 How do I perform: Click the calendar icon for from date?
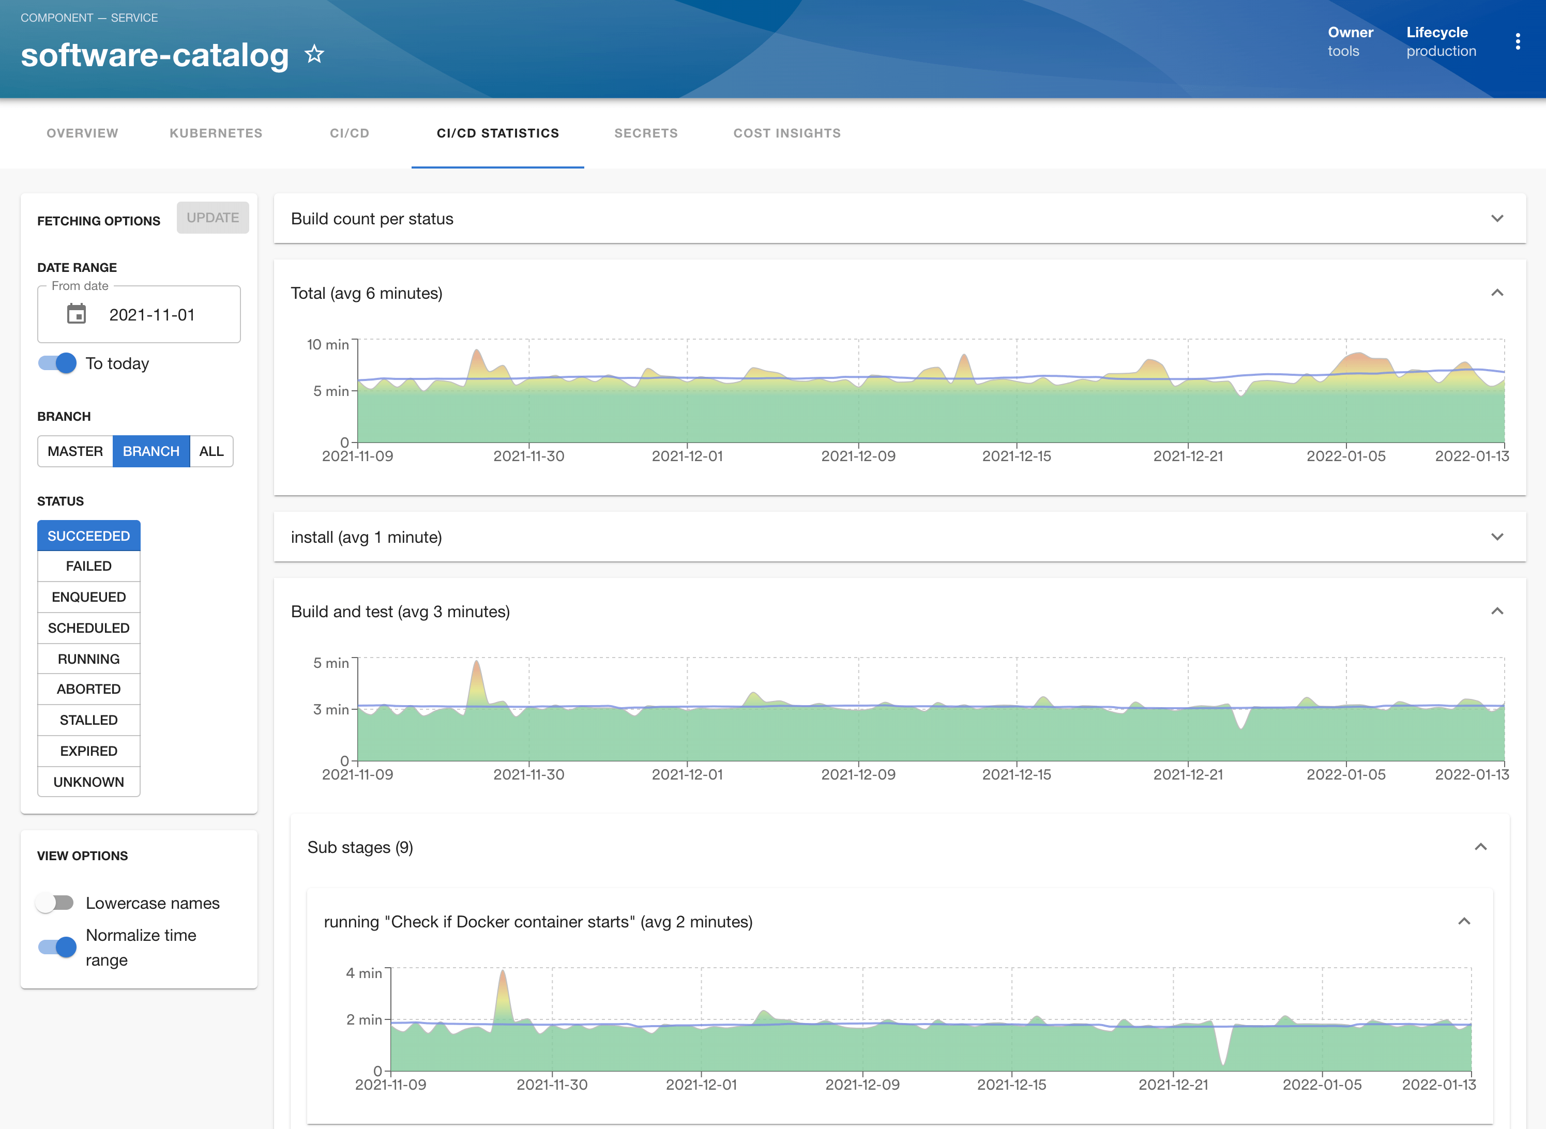[x=75, y=313]
